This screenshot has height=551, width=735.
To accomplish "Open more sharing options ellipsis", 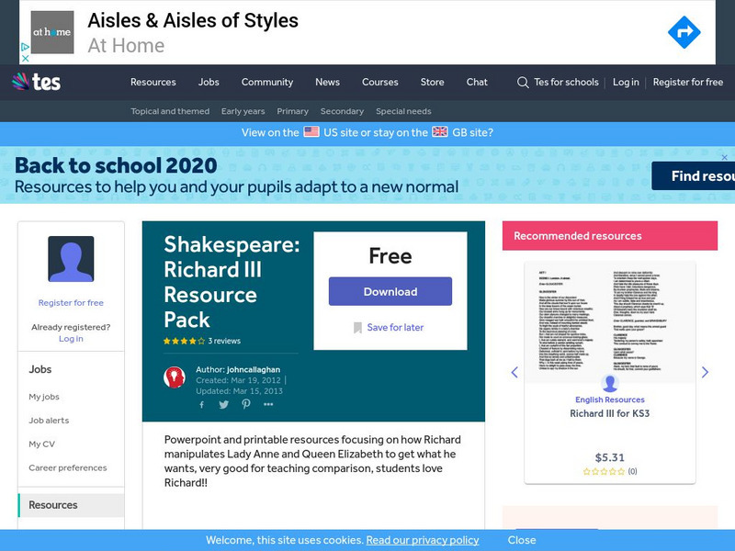I will 268,404.
